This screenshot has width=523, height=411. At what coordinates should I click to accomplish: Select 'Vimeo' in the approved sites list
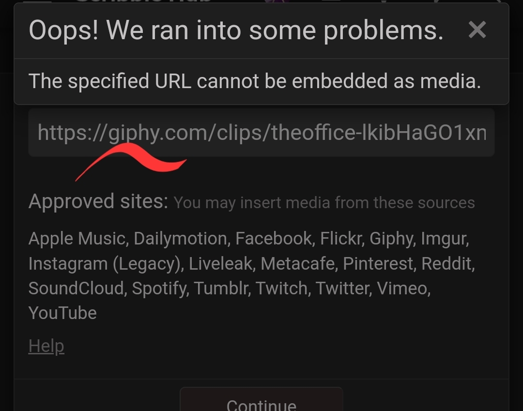pyautogui.click(x=402, y=289)
